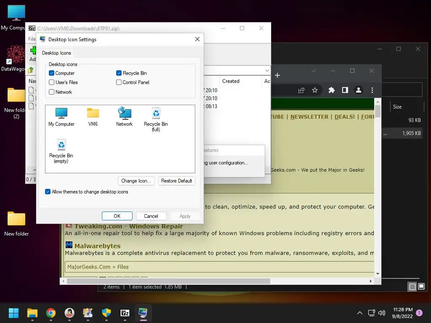This screenshot has height=323, width=431.
Task: Open the 7-Zip address path dropdown
Action: tap(267, 71)
